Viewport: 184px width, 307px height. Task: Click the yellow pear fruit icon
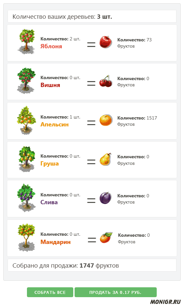pyautogui.click(x=105, y=159)
